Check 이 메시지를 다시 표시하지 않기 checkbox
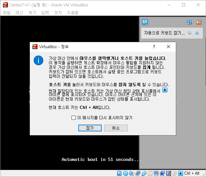Viewport: 206px width, 177px height. pos(73,118)
